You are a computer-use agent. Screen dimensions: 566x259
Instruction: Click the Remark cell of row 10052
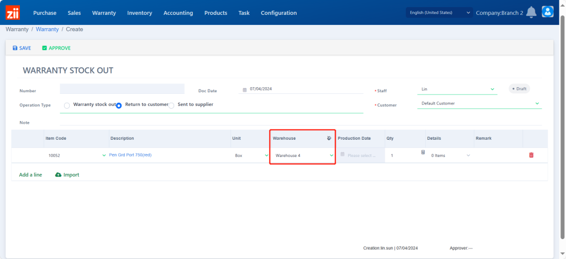click(x=498, y=156)
